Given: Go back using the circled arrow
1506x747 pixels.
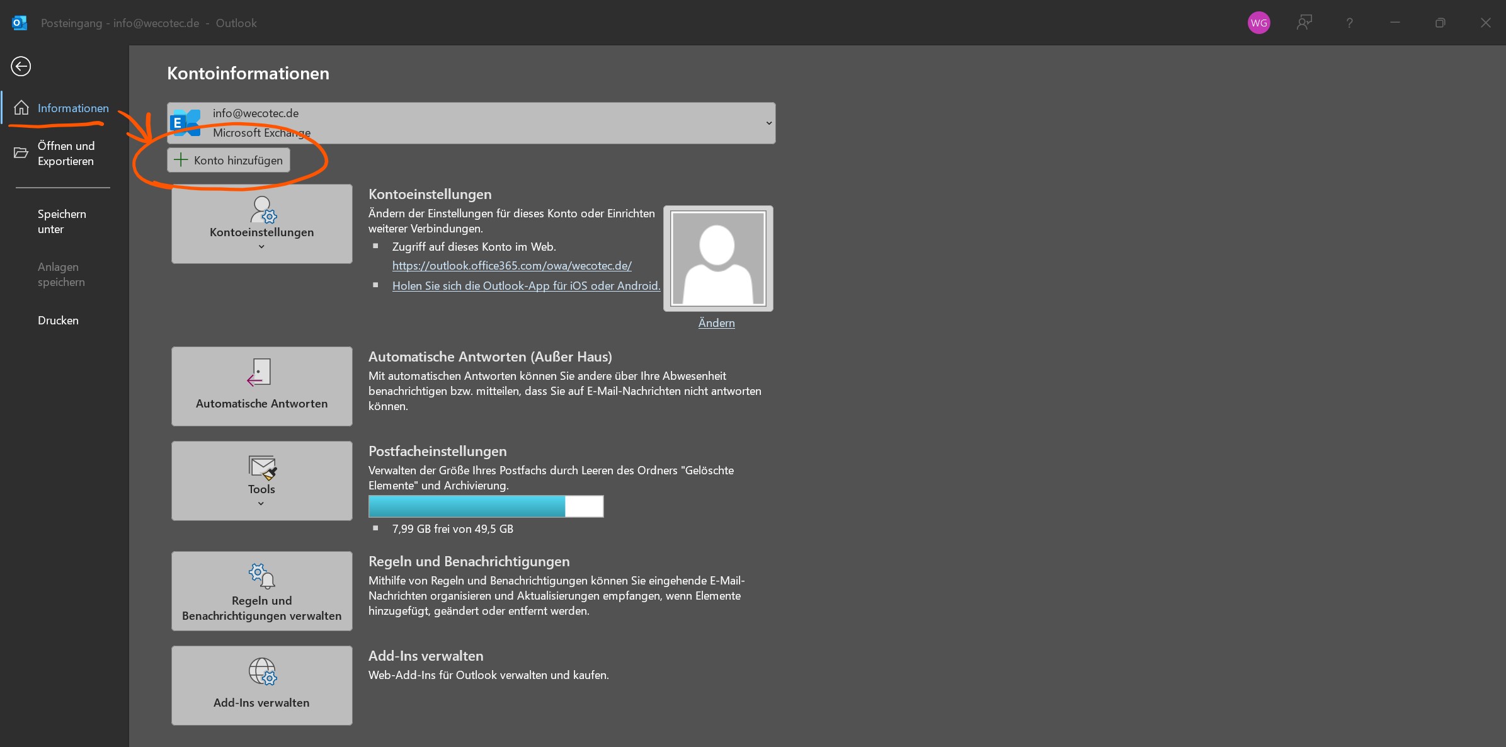Looking at the screenshot, I should pos(21,66).
